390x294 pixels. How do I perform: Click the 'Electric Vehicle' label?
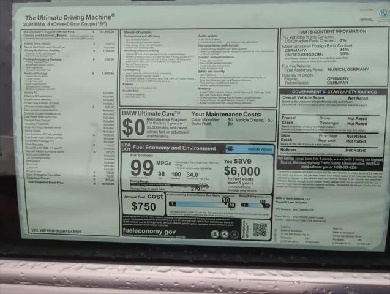pyautogui.click(x=260, y=149)
